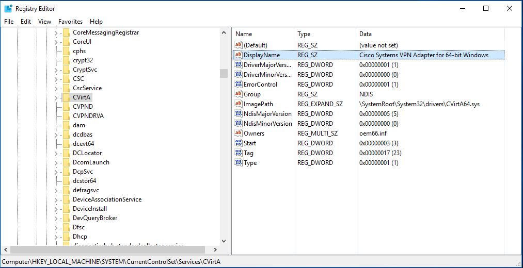This screenshot has height=268, width=523.
Task: Click the binary icon beside DriverMajorVers...
Action: [239, 64]
